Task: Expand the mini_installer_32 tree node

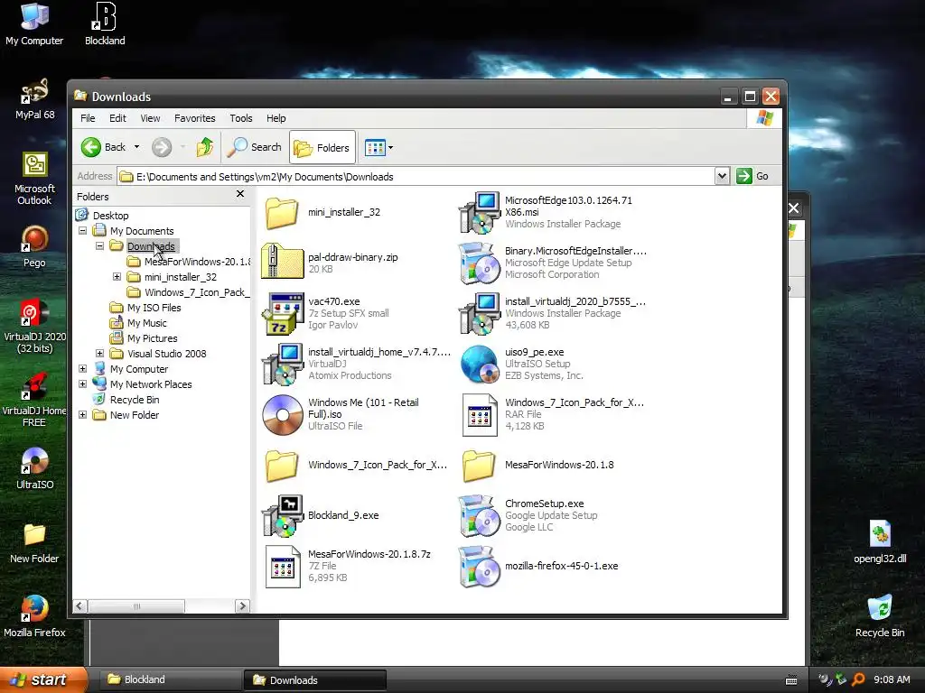Action: pos(117,277)
